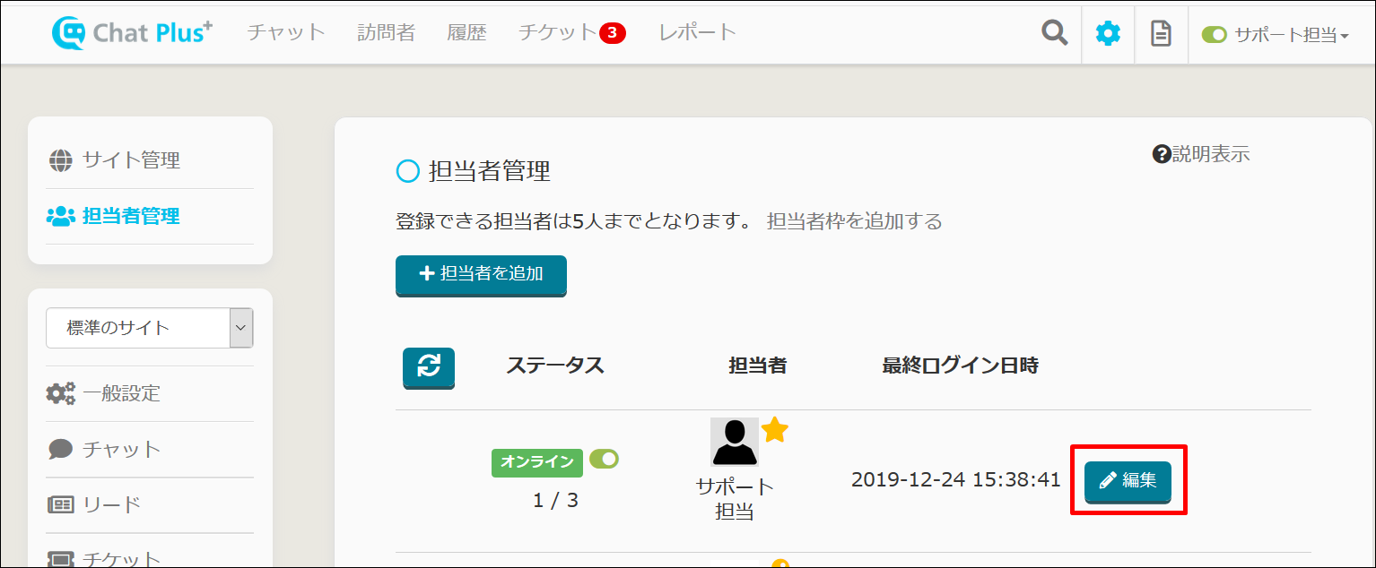The height and width of the screenshot is (568, 1376).
Task: Toggle the status switch in top-right header
Action: (1215, 35)
